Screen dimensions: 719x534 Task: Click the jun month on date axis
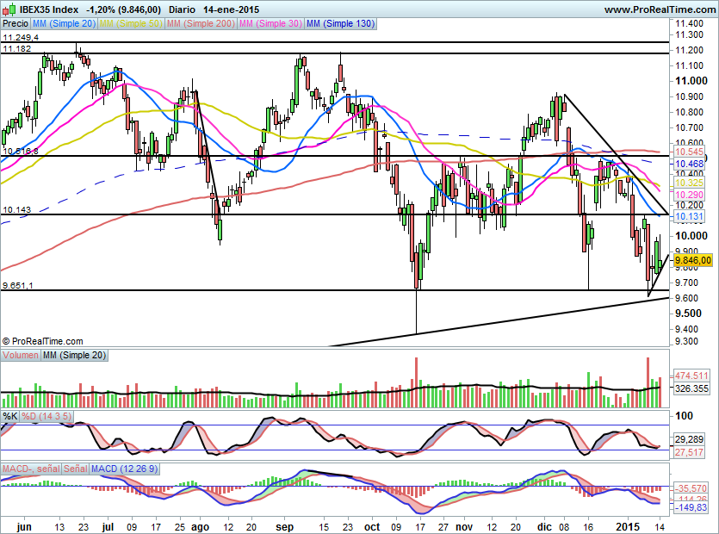coord(24,526)
